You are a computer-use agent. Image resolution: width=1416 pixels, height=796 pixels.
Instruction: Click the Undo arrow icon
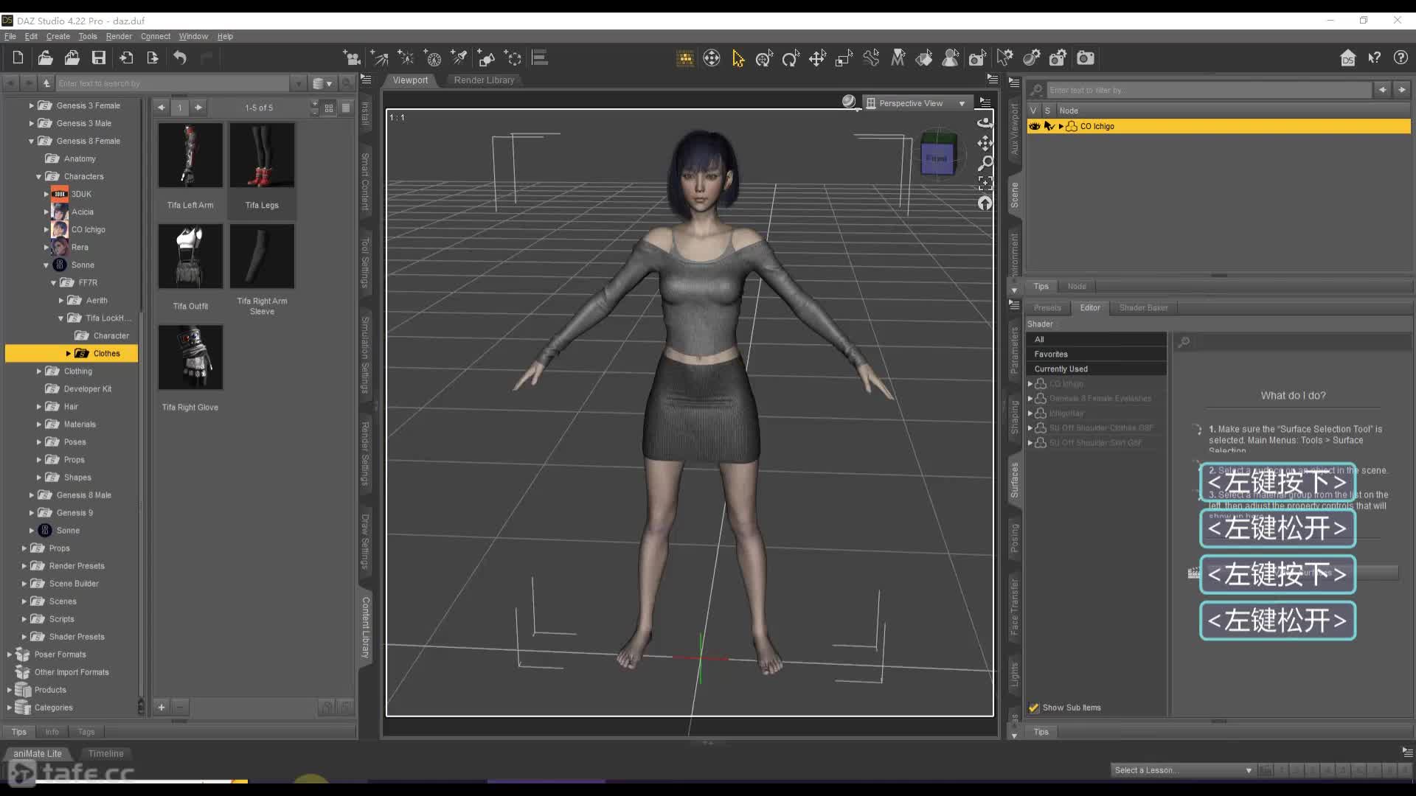(180, 57)
